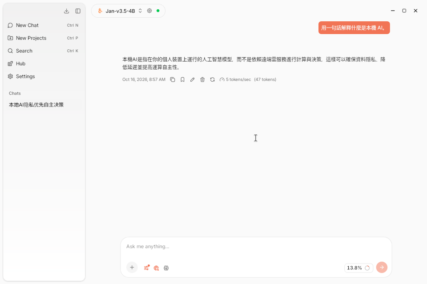
Task: Click the Chats section label
Action: (15, 93)
